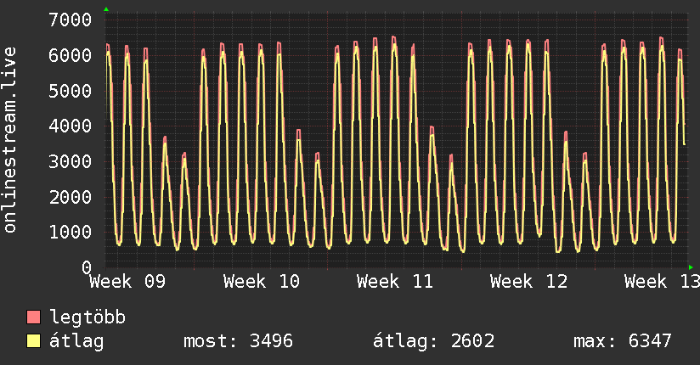Click the 'most: 3496' current value
Image resolution: width=700 pixels, height=365 pixels.
coord(238,341)
